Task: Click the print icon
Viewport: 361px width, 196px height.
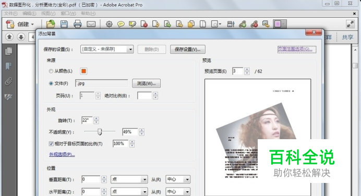Action: click(x=77, y=24)
